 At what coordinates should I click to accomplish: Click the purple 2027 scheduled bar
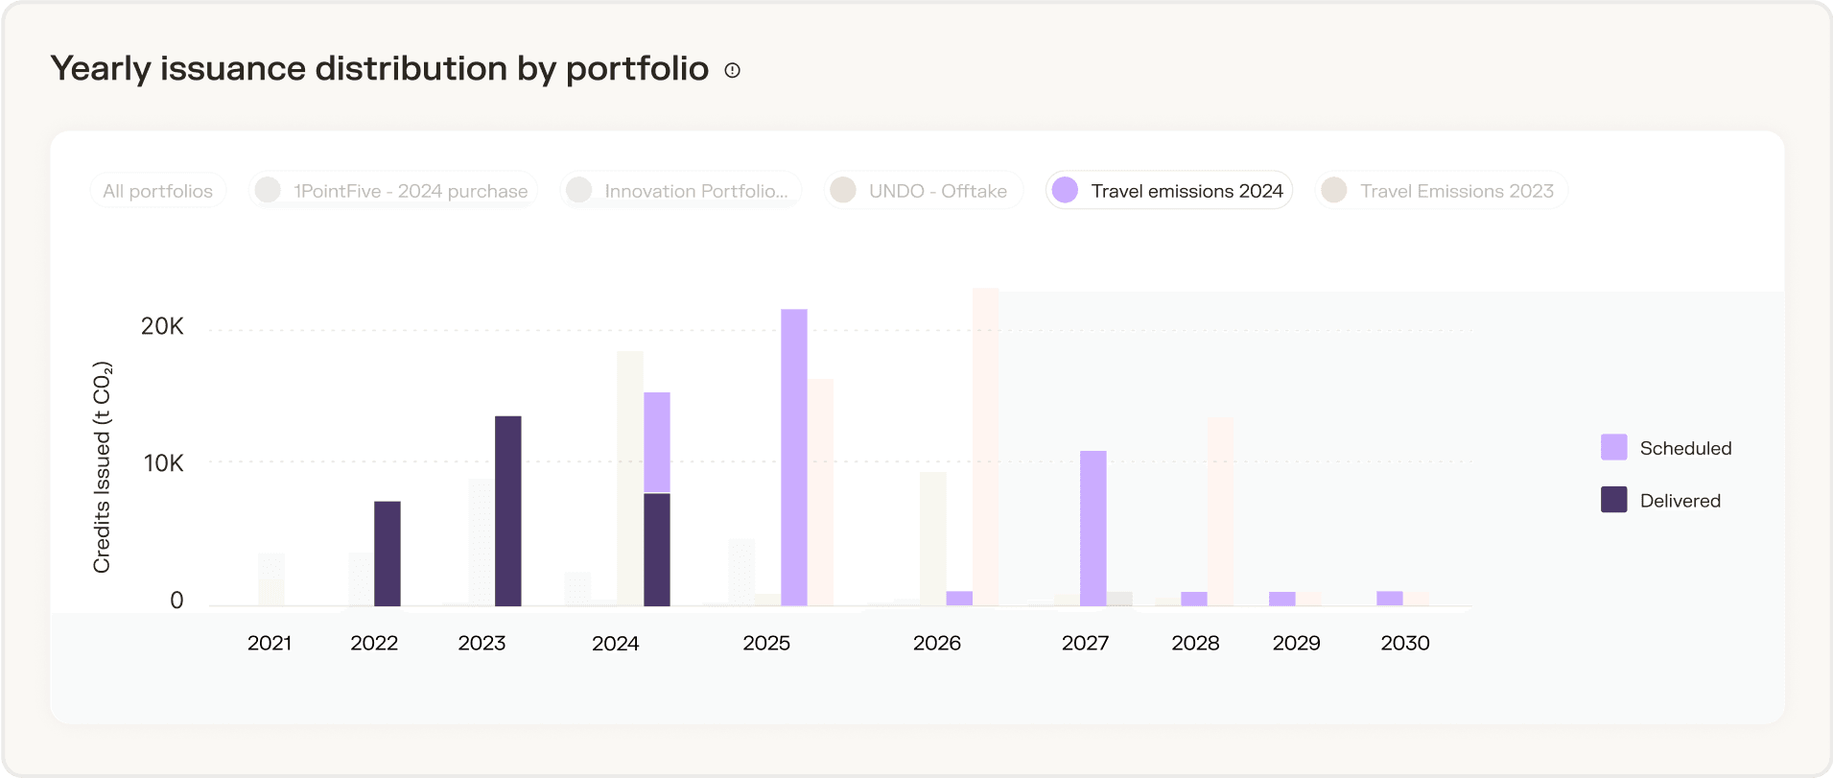(x=1093, y=528)
